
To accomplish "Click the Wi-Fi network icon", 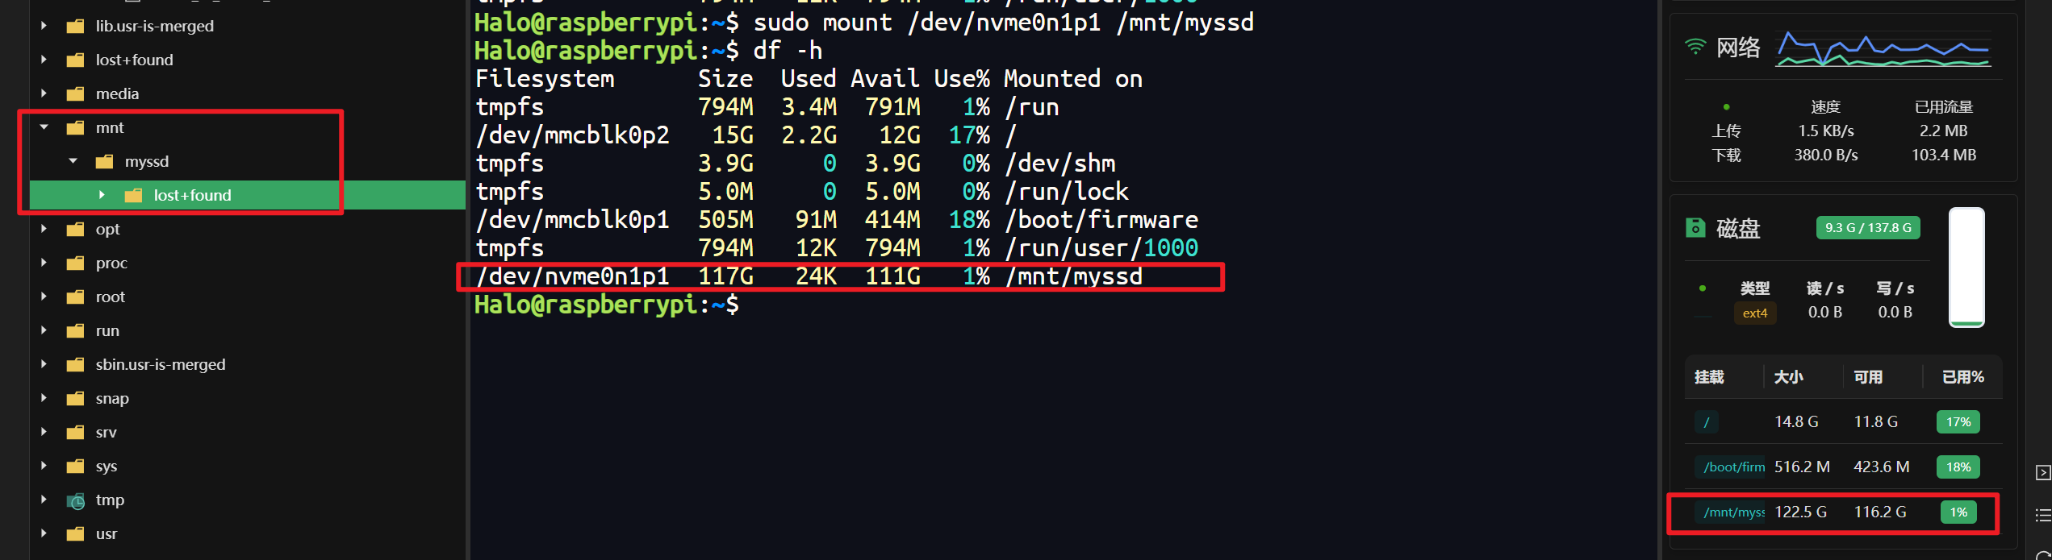I will [1695, 47].
